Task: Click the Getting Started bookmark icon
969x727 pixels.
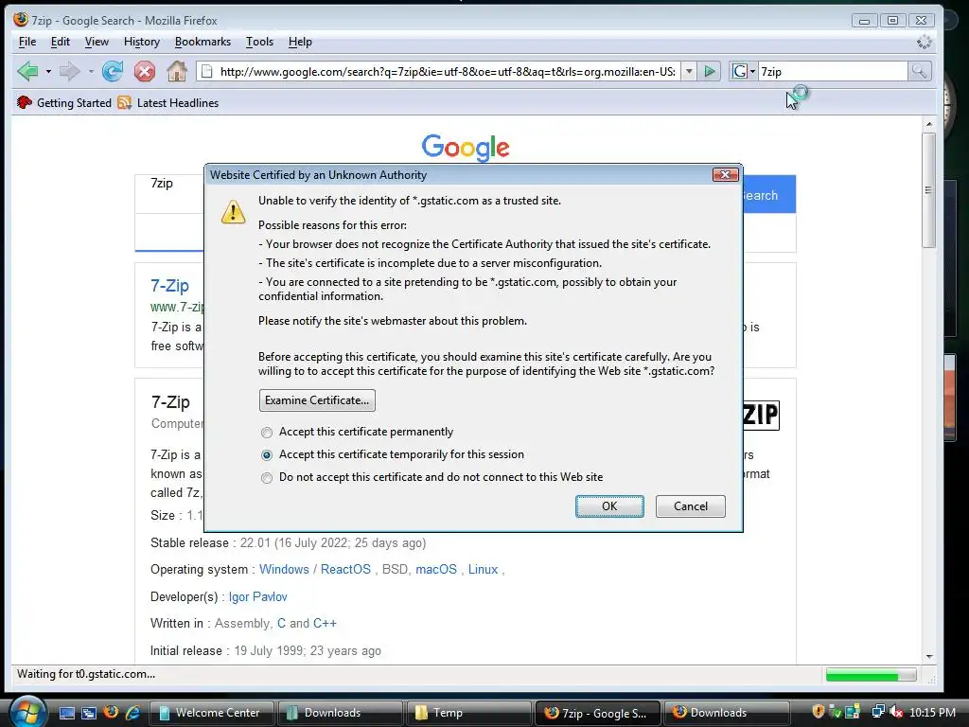Action: 24,102
